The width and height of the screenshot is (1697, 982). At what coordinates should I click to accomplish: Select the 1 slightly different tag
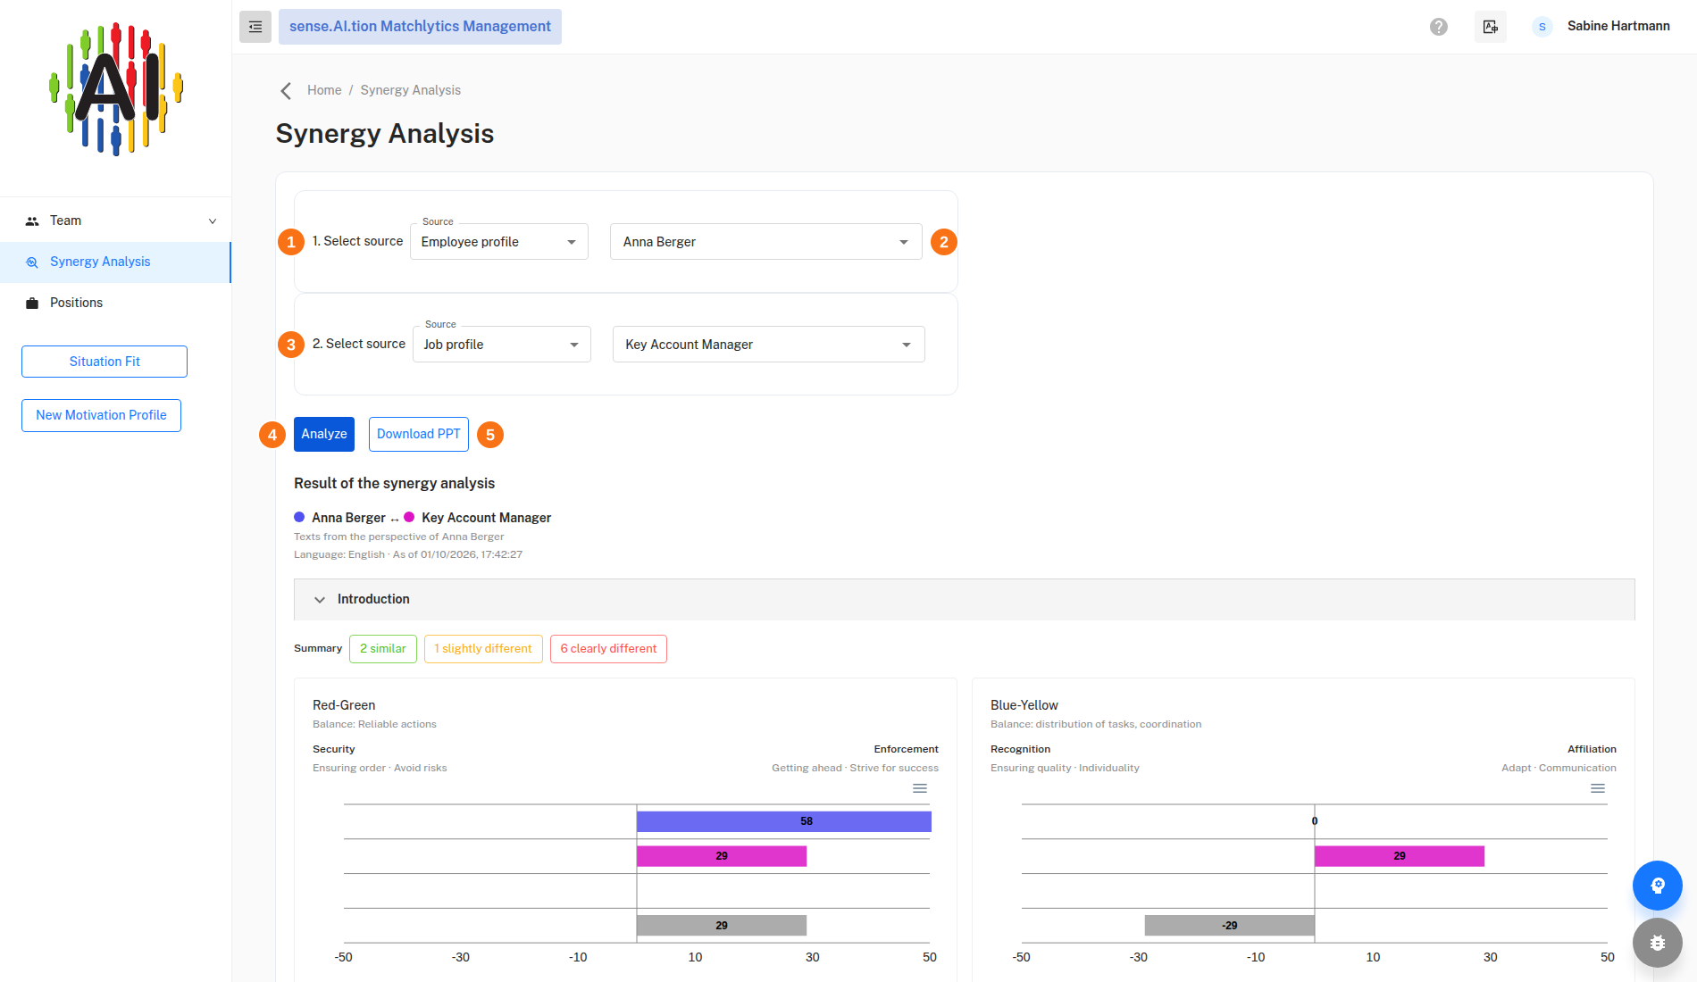coord(483,649)
